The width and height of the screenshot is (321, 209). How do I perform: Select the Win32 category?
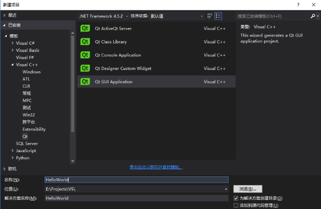pyautogui.click(x=28, y=115)
